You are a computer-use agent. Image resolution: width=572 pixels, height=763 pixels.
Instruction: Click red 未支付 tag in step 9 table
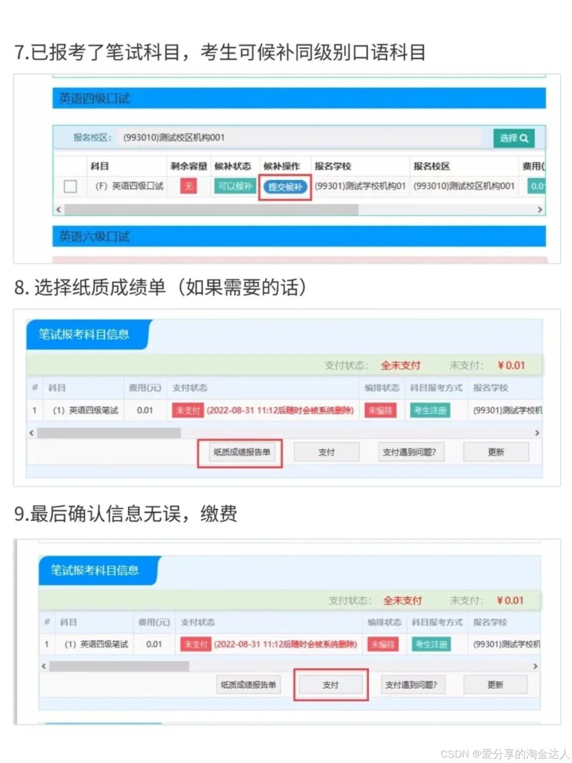pos(196,644)
